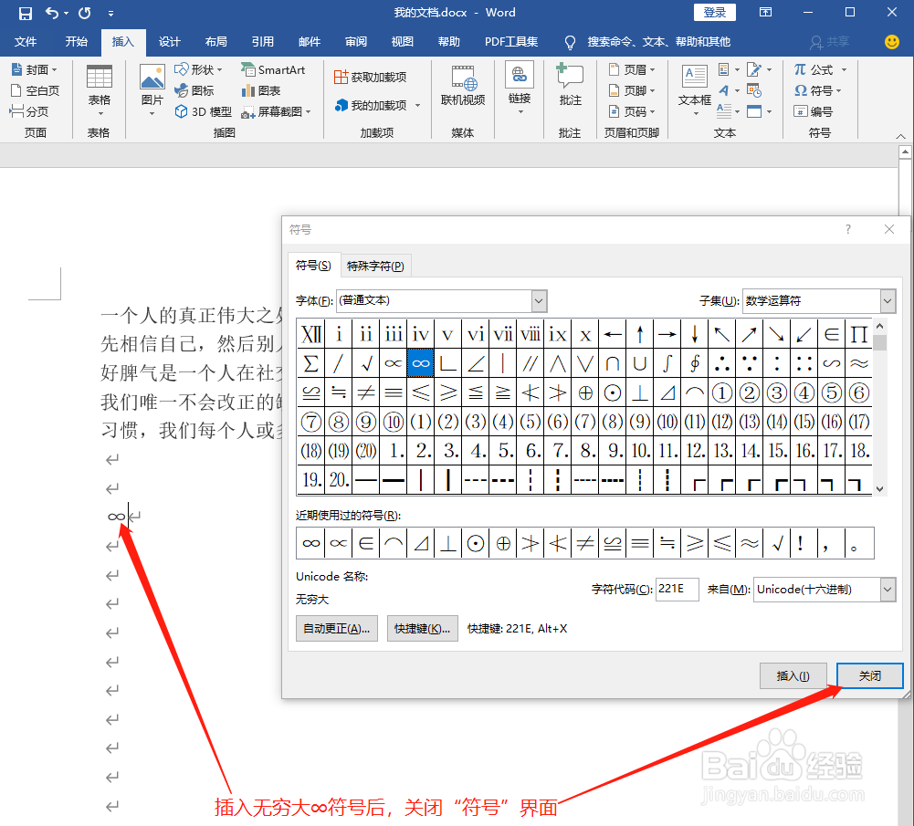Open the ribbon display options icon
The height and width of the screenshot is (826, 914).
(x=765, y=12)
